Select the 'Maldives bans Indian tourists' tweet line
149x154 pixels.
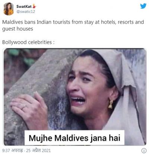pyautogui.click(x=73, y=22)
